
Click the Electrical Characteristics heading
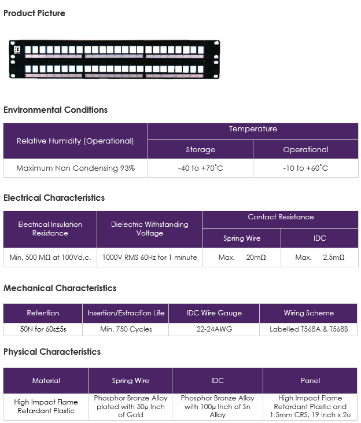coord(54,198)
